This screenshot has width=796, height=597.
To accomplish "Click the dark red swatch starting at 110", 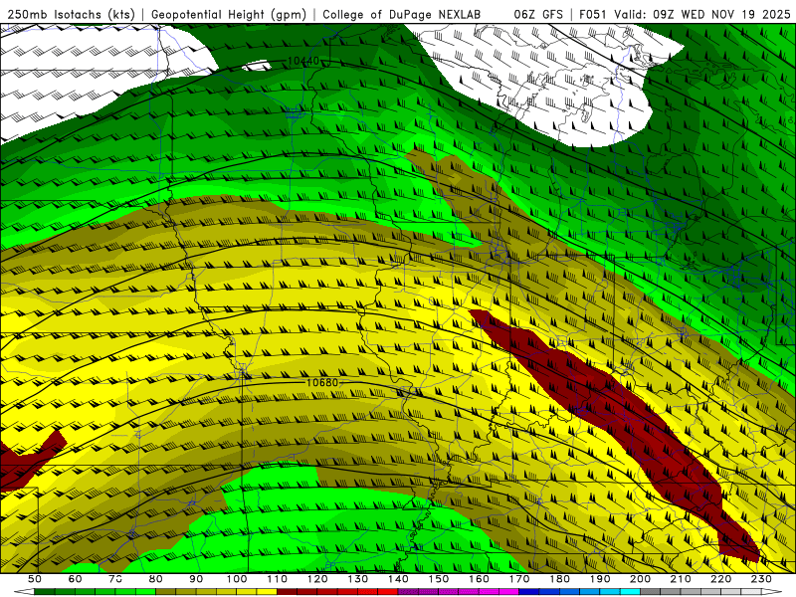I will pyautogui.click(x=287, y=591).
